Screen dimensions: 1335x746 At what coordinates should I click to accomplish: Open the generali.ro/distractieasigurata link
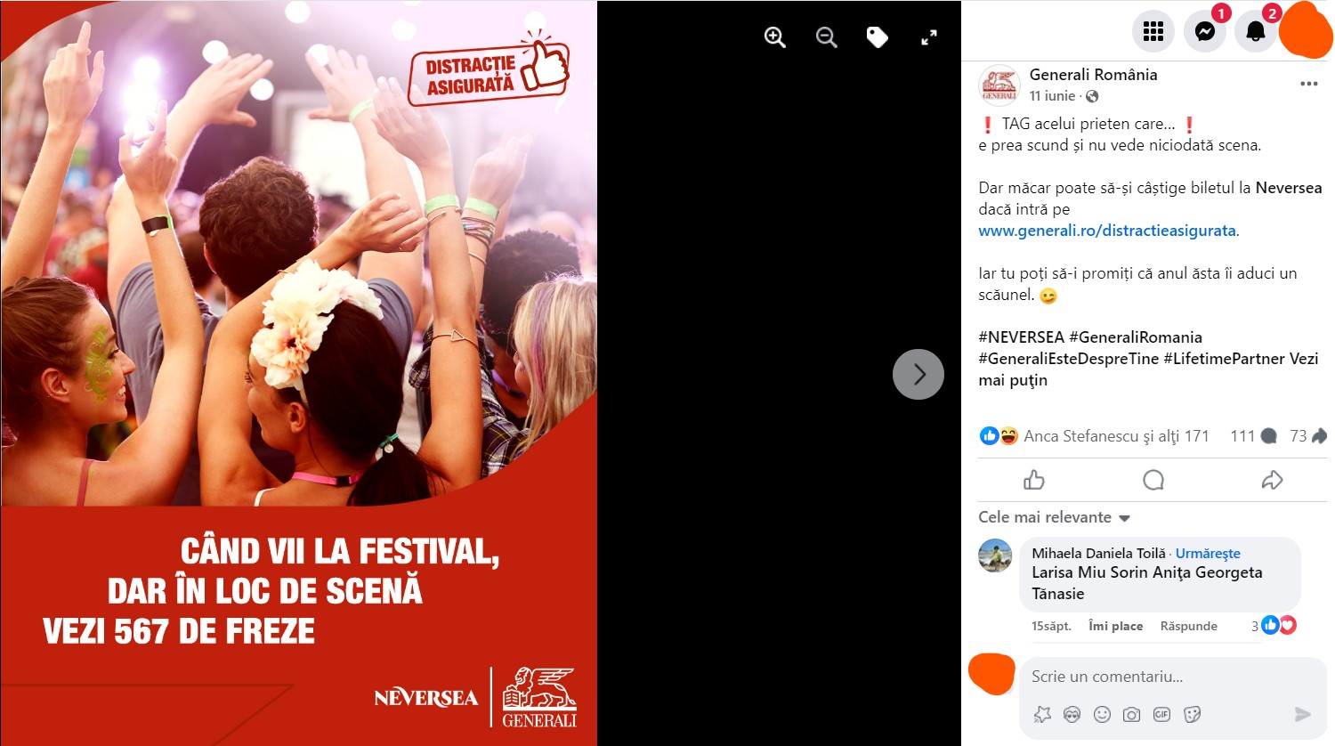[x=1107, y=231]
